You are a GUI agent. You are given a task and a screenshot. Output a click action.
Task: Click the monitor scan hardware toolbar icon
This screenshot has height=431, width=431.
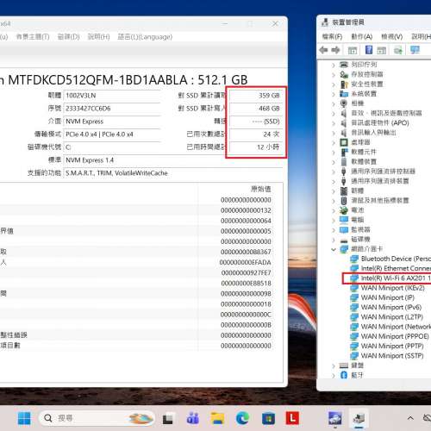415,50
